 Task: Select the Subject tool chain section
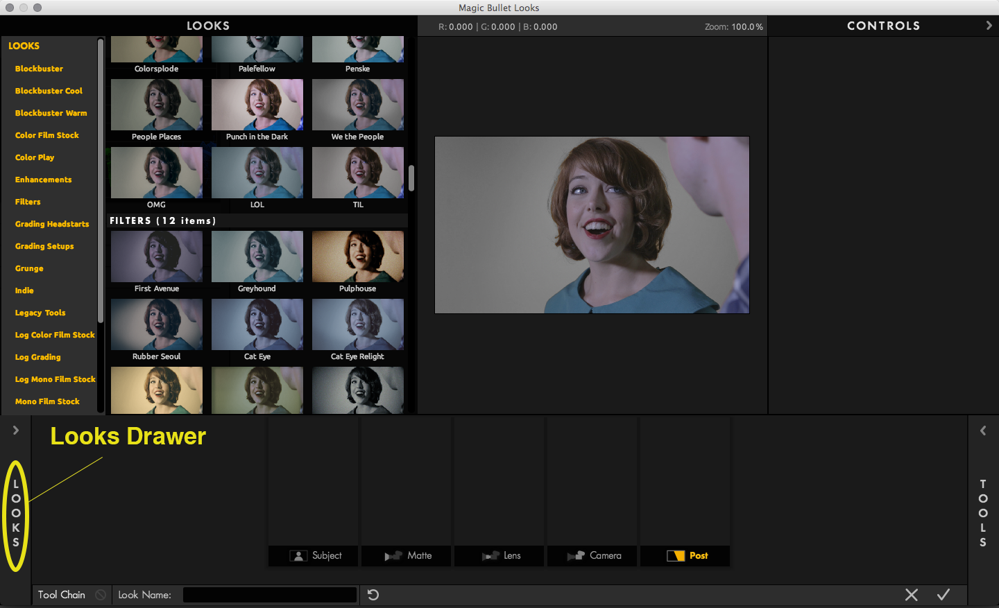[313, 556]
